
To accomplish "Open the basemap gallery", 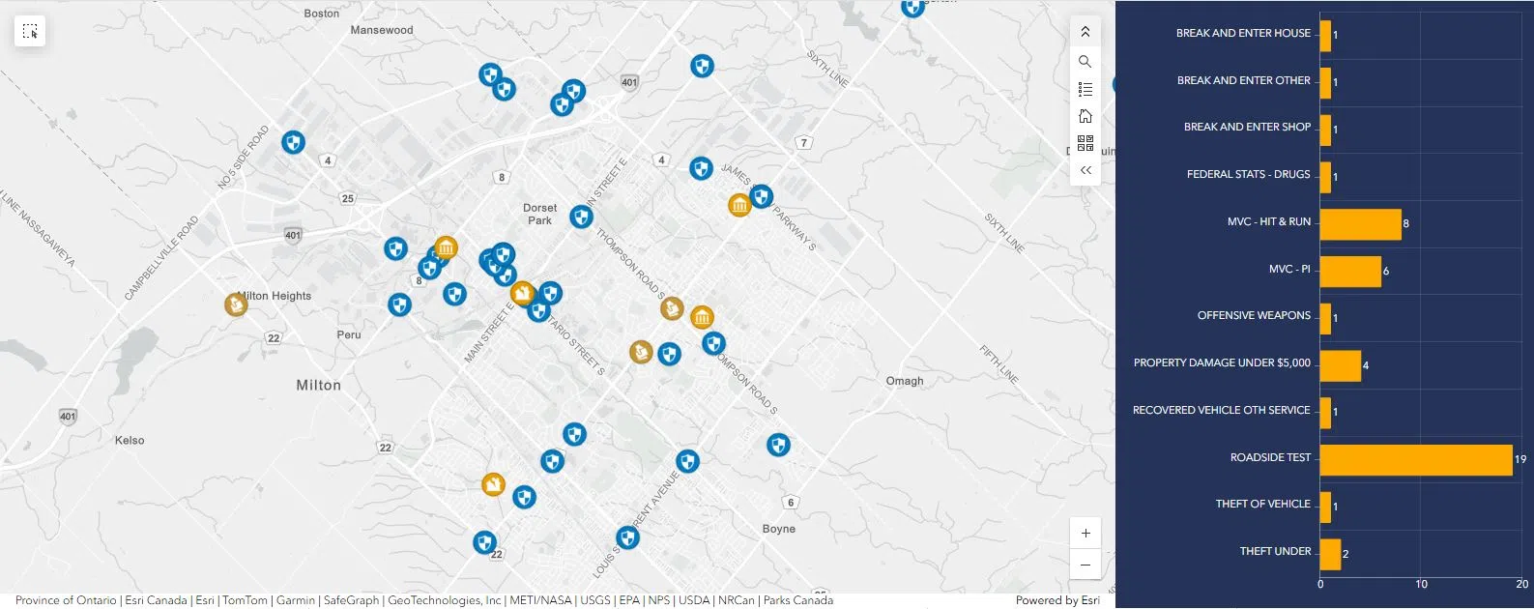I will coord(1085,143).
